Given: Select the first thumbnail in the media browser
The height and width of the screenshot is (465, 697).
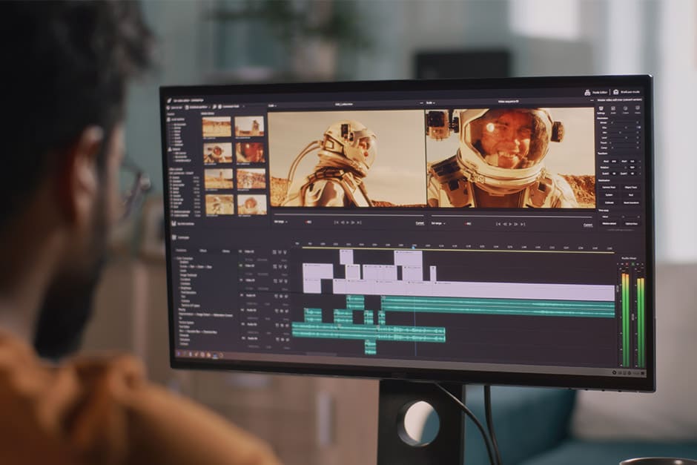Looking at the screenshot, I should point(217,127).
